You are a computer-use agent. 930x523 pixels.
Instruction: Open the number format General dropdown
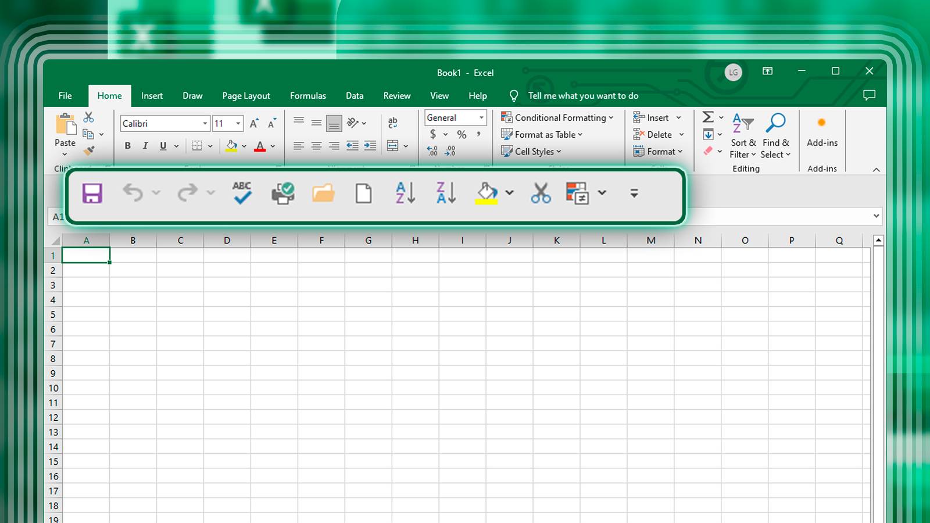pyautogui.click(x=480, y=117)
